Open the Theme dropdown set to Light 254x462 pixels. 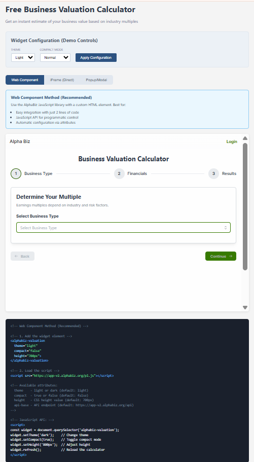click(23, 57)
